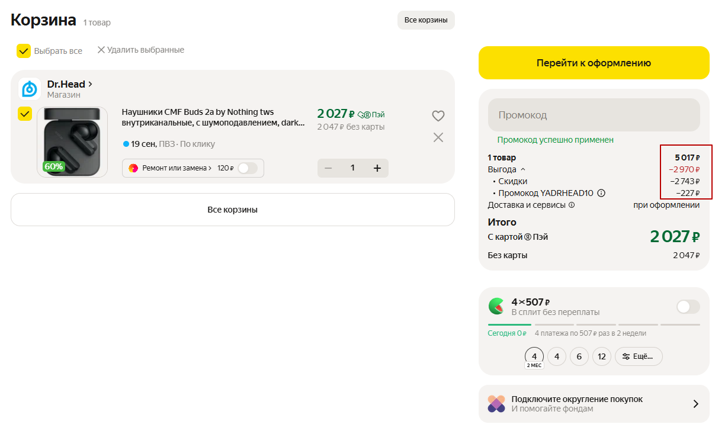The width and height of the screenshot is (728, 434).
Task: Remove item using the X icon
Action: pos(438,137)
